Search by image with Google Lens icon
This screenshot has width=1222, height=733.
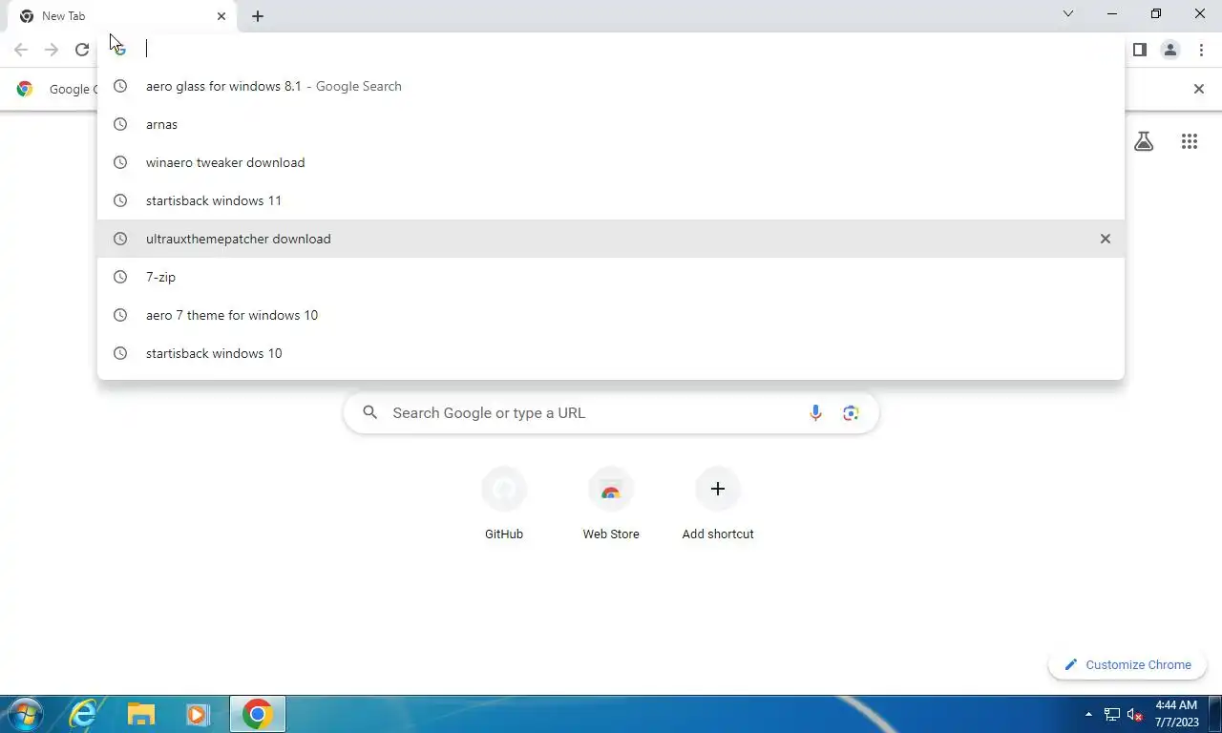click(x=851, y=413)
